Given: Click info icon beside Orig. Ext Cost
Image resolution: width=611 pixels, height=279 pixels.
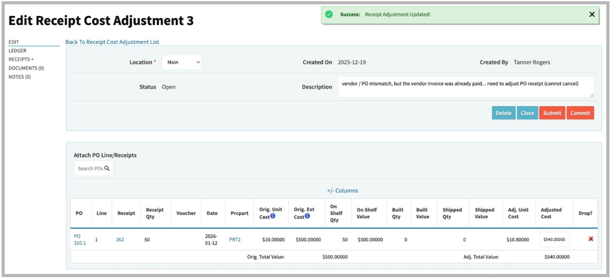Looking at the screenshot, I should (x=307, y=216).
